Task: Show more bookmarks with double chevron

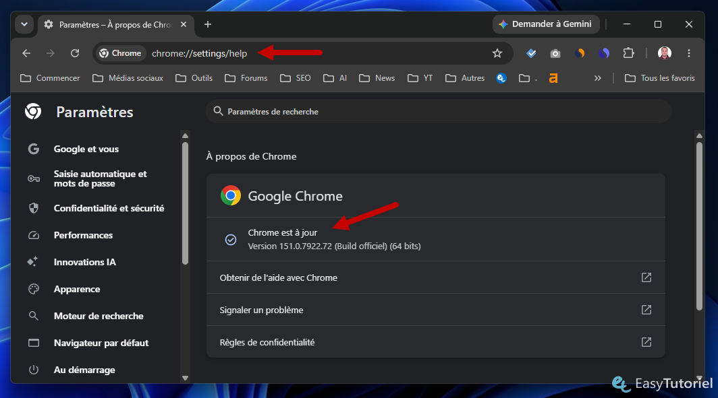Action: tap(598, 78)
